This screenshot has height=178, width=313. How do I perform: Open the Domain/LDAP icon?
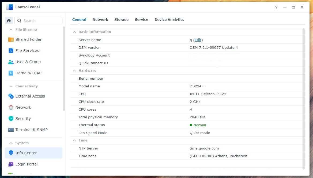pos(11,73)
